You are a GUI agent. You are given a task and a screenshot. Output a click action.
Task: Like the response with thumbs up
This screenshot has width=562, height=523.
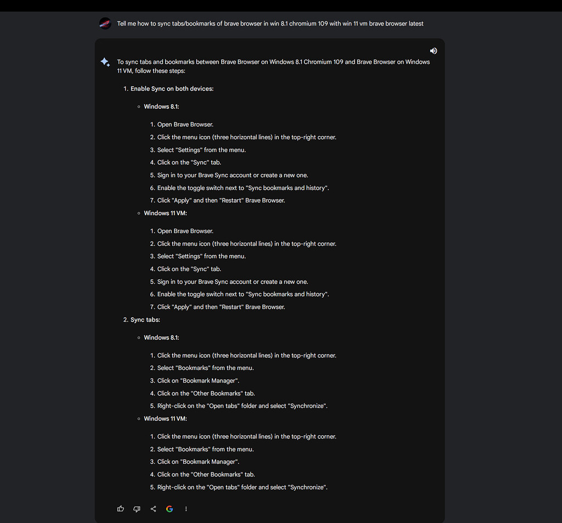(x=120, y=509)
